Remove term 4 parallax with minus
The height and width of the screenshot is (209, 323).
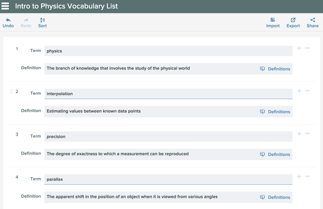[307, 176]
